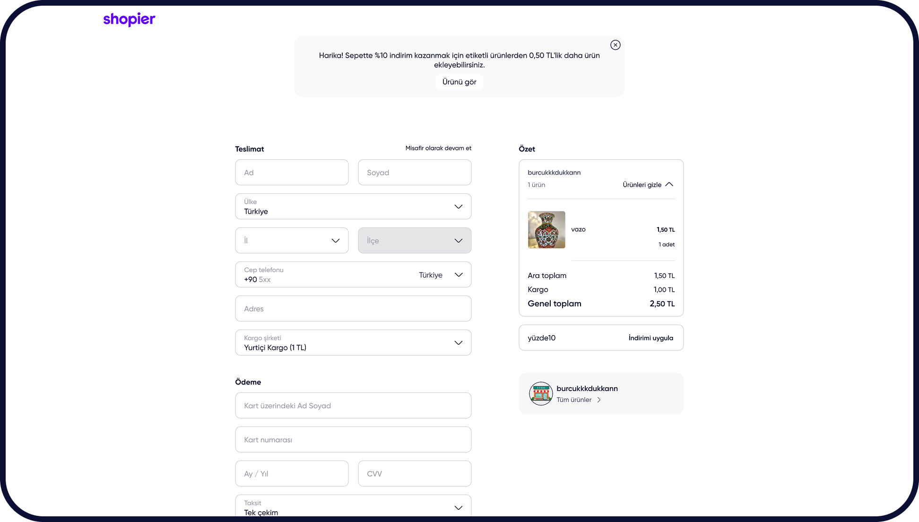Open the Ülke Türkiye dropdown

[353, 207]
